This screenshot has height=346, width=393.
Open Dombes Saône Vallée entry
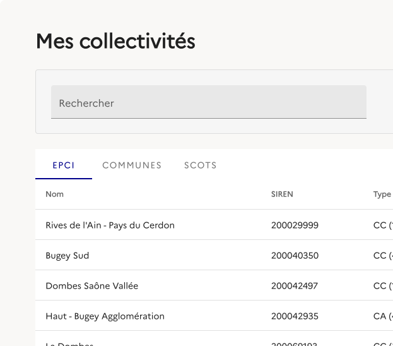tap(92, 286)
